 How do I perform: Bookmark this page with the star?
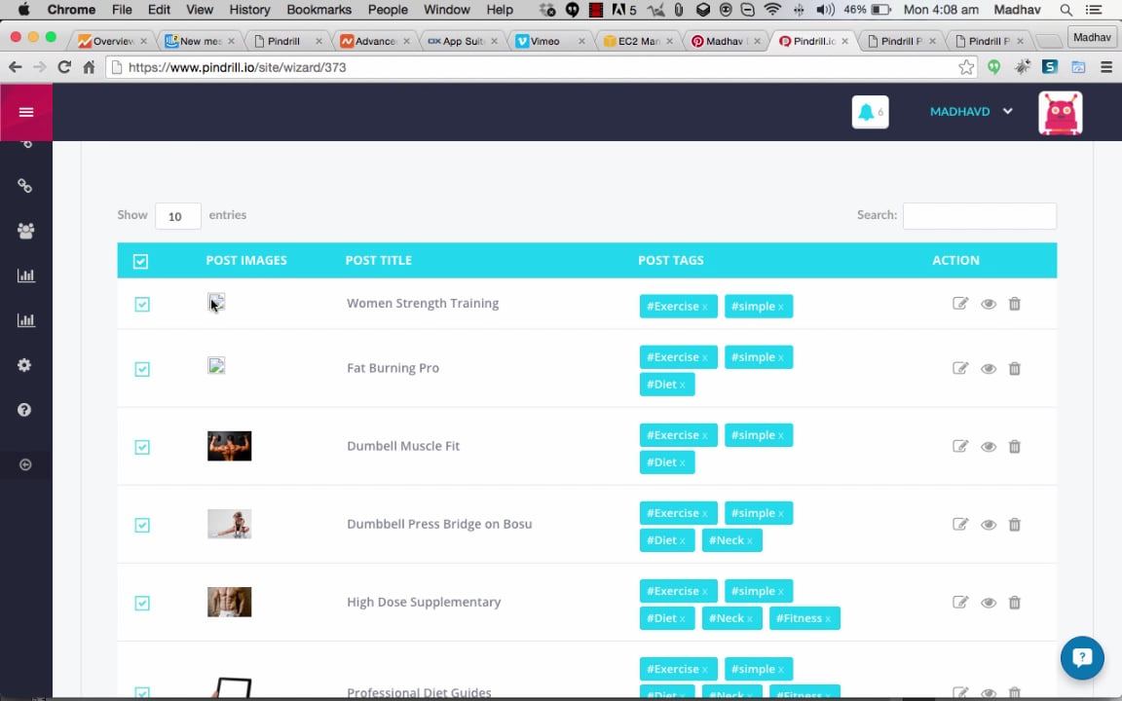click(x=966, y=67)
